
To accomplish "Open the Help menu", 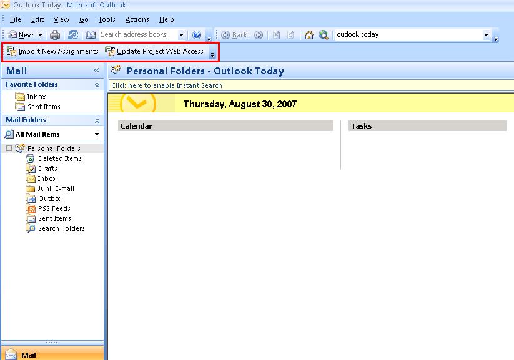I will (x=167, y=20).
